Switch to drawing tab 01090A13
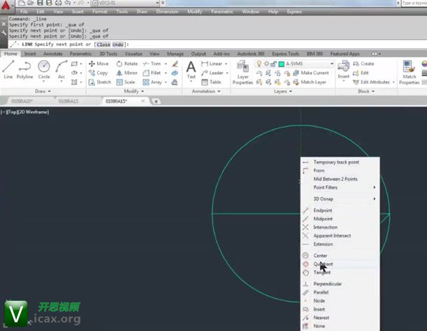 [68, 101]
